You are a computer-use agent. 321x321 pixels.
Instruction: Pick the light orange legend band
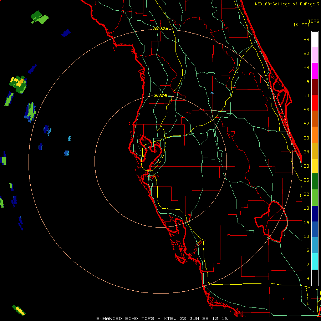(315, 135)
